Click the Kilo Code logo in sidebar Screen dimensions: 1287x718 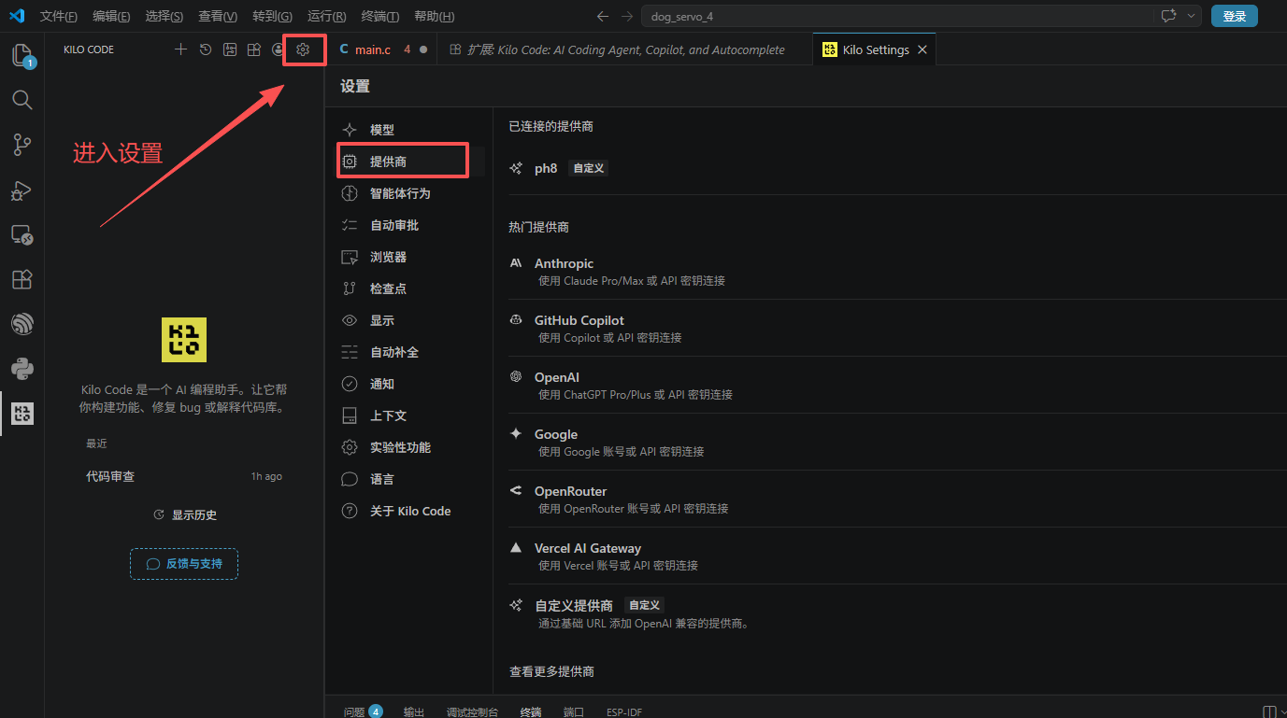184,340
